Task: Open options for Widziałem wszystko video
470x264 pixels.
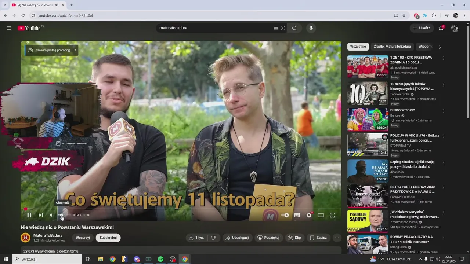Action: tap(444, 213)
